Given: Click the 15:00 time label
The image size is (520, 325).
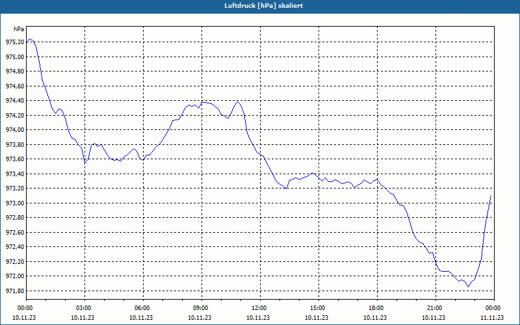Looking at the screenshot, I should (x=318, y=308).
